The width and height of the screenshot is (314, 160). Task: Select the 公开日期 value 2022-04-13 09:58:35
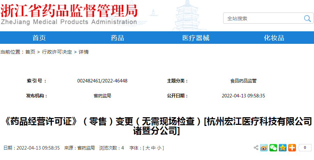[243, 96]
